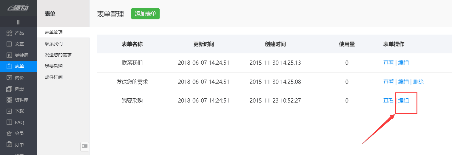Collapse the submenu panel using the bottom icon
The height and width of the screenshot is (155, 452).
(85, 146)
